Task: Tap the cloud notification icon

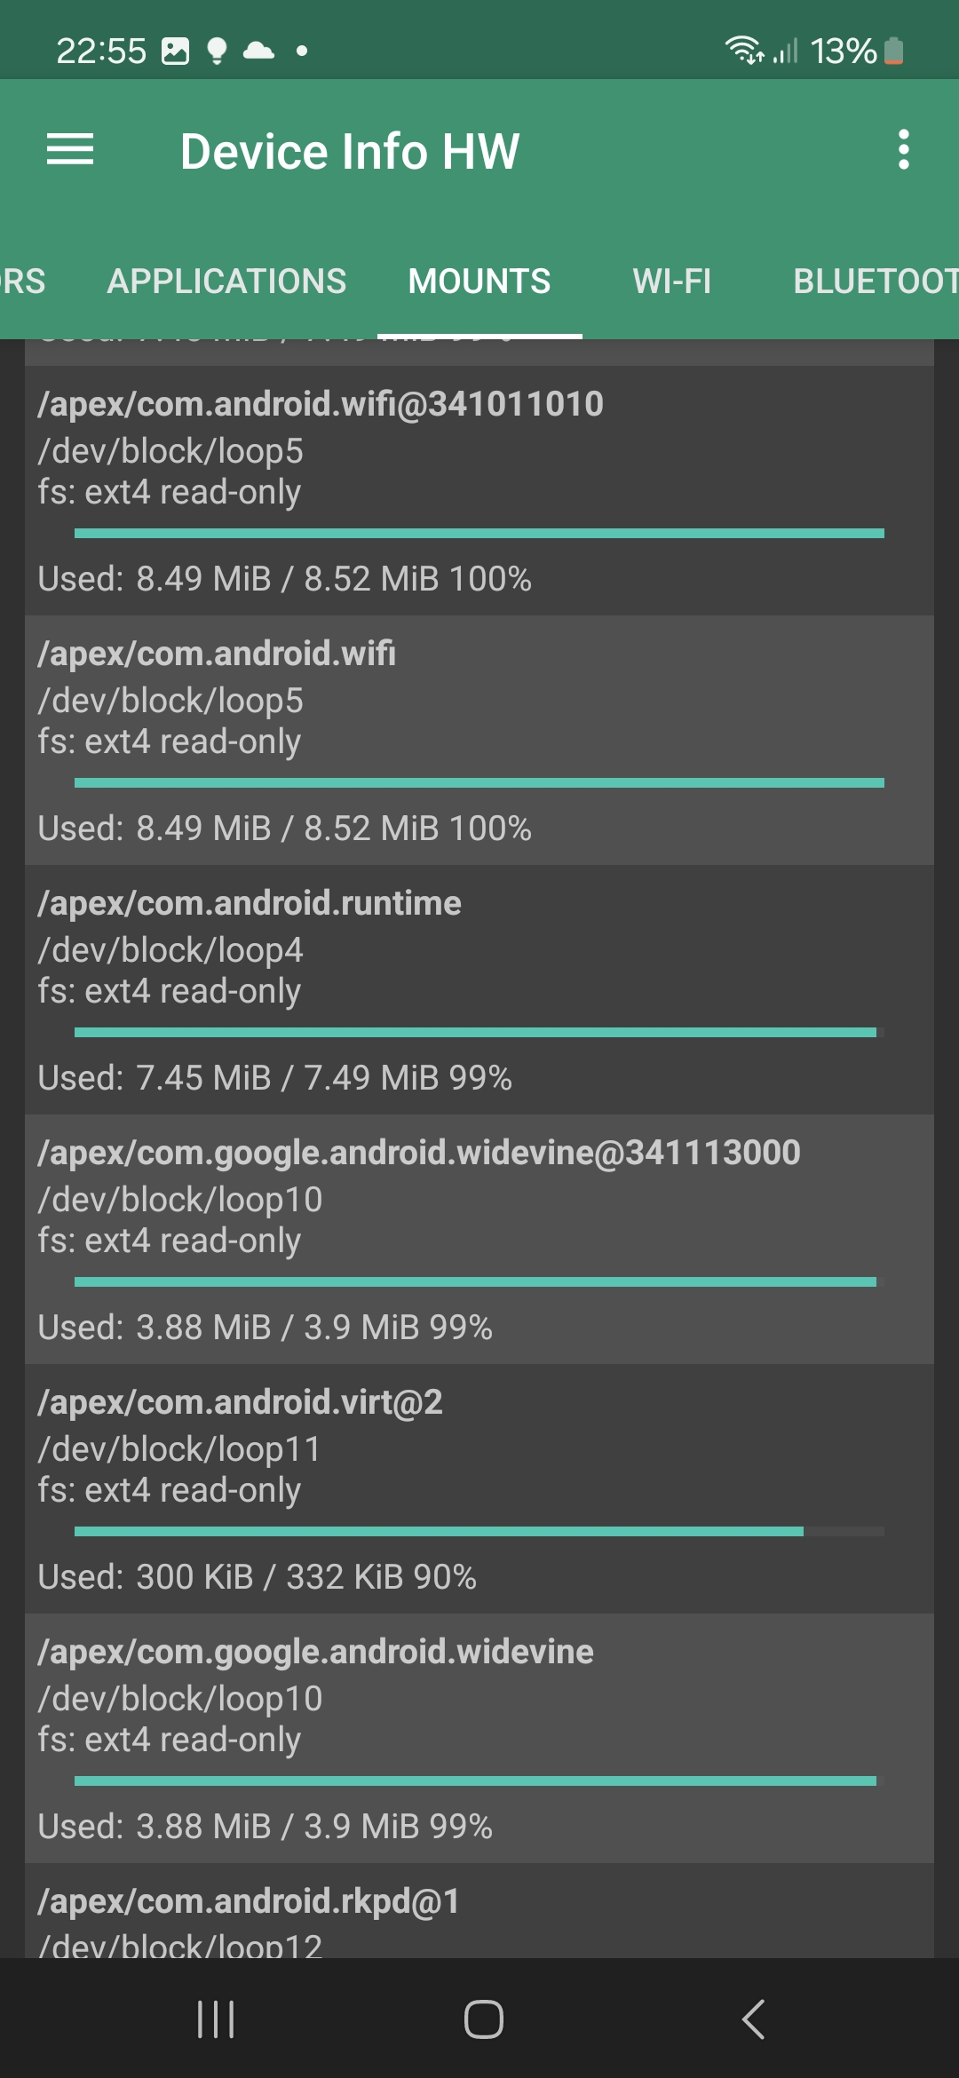Action: tap(258, 51)
